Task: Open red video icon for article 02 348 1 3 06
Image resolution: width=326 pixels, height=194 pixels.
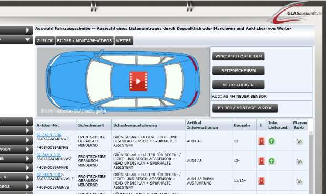Action: (261, 141)
